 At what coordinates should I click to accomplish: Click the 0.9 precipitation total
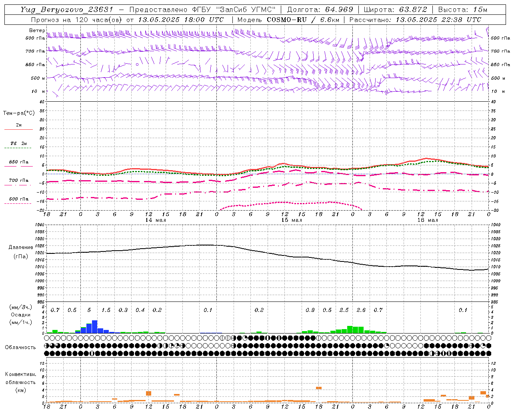coord(310,310)
